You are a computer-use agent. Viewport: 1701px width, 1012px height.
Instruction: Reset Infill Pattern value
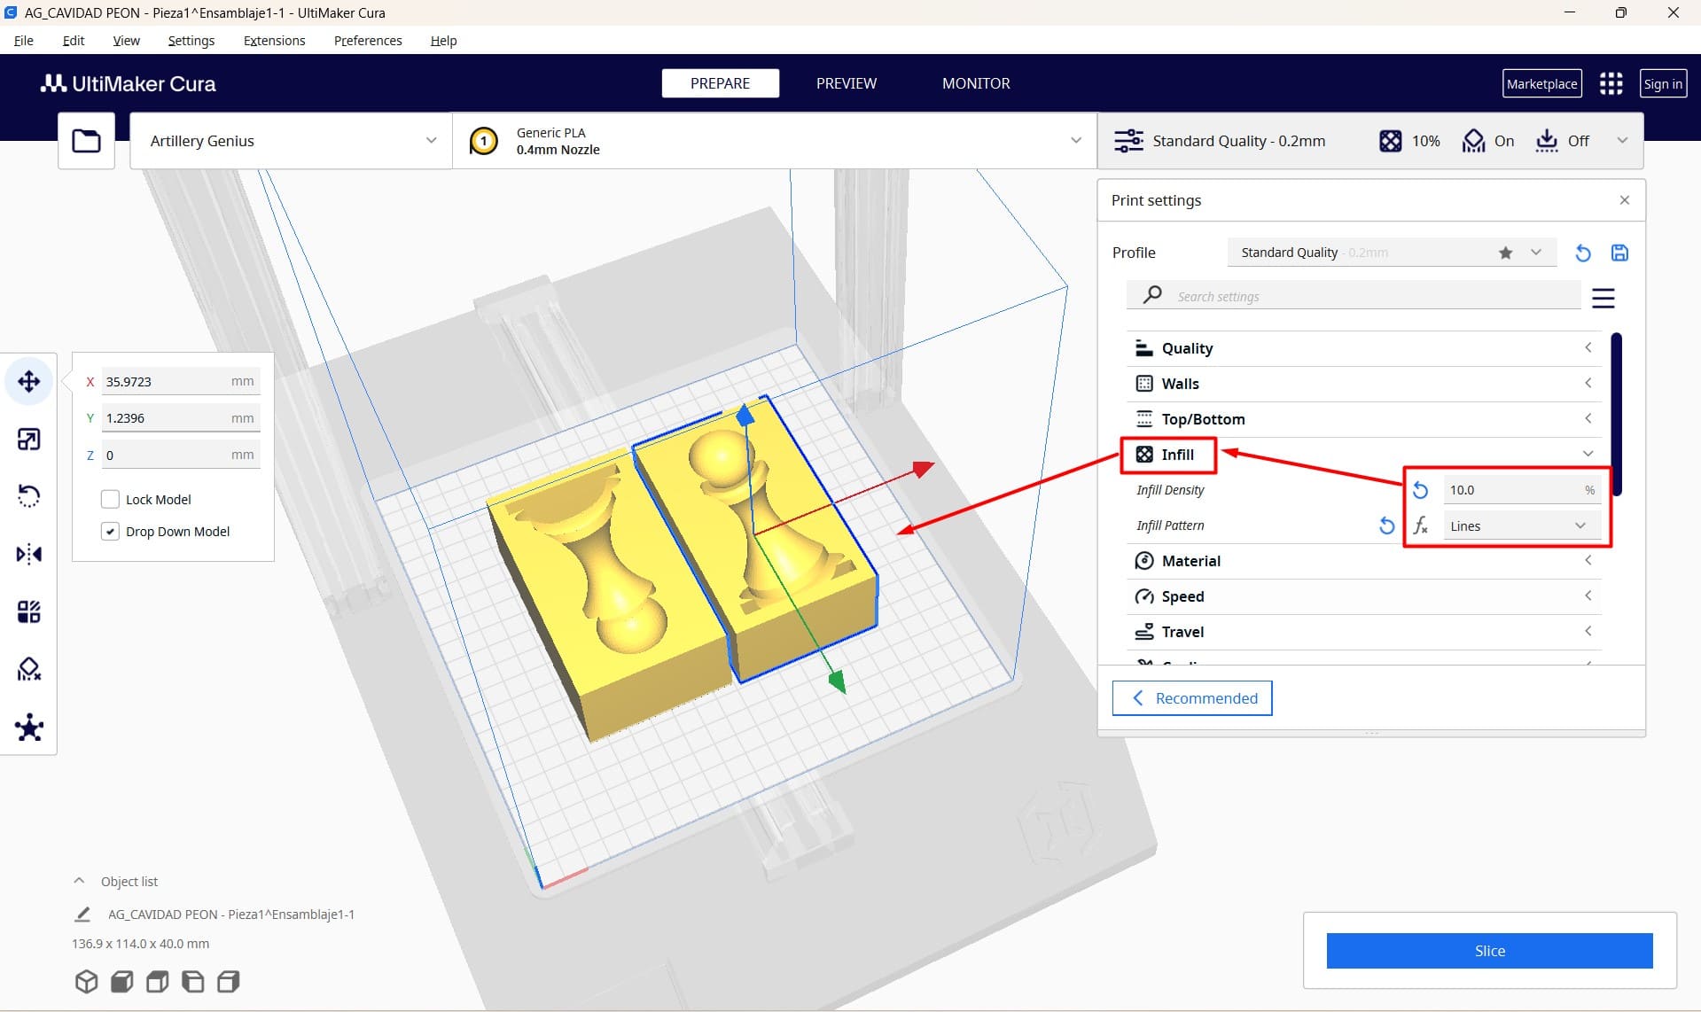click(x=1386, y=525)
